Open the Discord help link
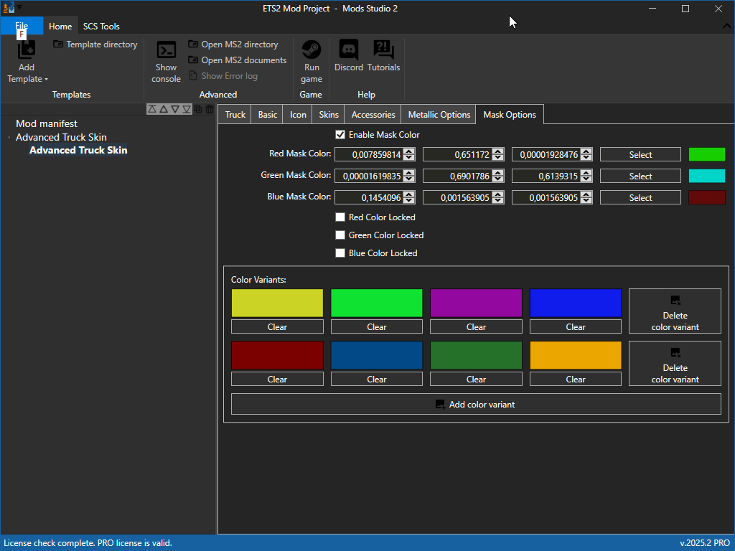 pos(348,56)
